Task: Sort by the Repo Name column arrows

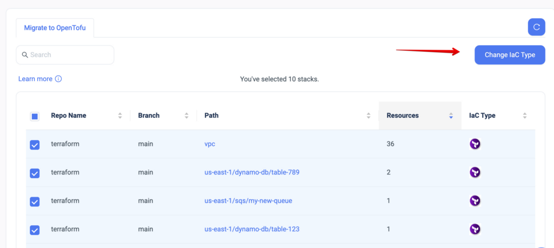Action: 120,116
